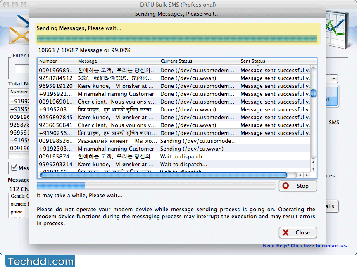Click the horizontal scroll left arrow
357x267 pixels.
(x=300, y=175)
